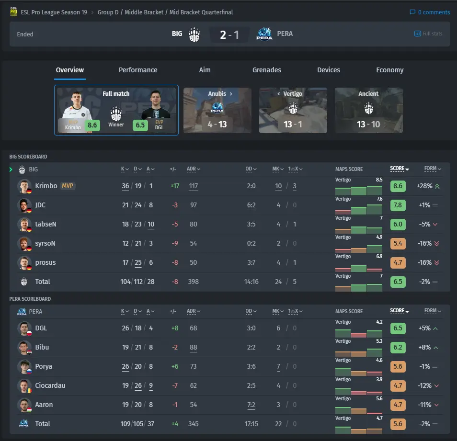This screenshot has height=441, width=457.
Task: Sort PERA scoreboard by ADR column
Action: pos(193,311)
